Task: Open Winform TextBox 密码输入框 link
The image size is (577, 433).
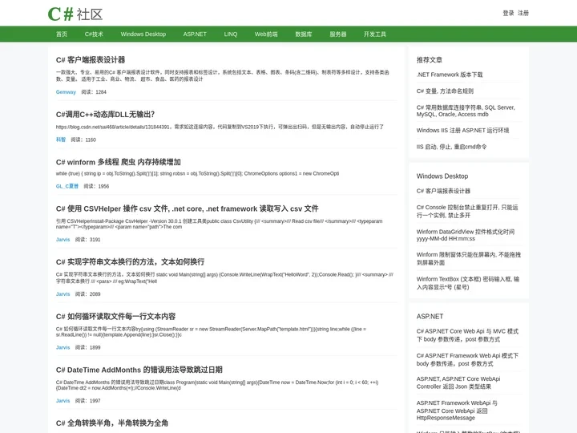Action: tap(468, 283)
